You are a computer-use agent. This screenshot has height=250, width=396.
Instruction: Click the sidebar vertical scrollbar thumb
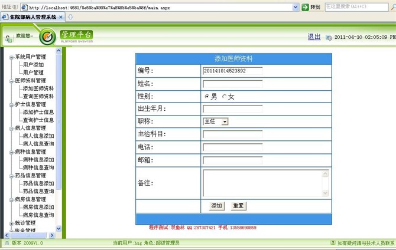coord(59,121)
